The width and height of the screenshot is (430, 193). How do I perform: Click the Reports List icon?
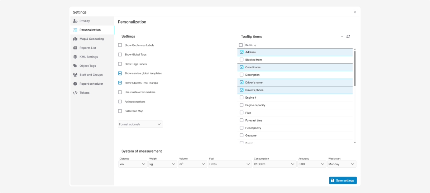click(75, 48)
